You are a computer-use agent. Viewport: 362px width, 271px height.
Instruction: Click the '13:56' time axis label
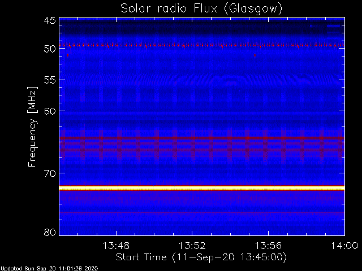coord(268,246)
